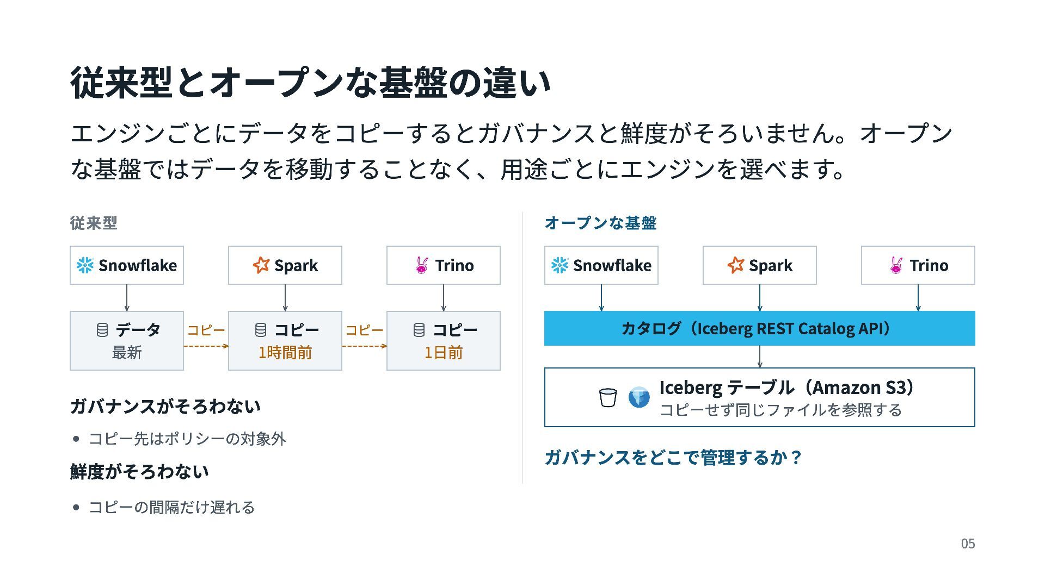Click the Trino rabbit icon under オープンな基盤
1045x587 pixels.
[x=896, y=265]
